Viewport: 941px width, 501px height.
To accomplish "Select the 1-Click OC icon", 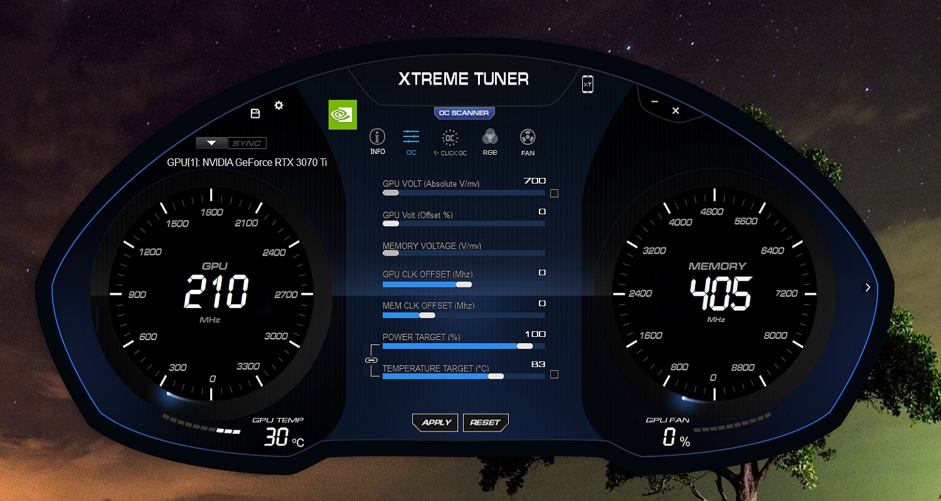I will [x=450, y=138].
